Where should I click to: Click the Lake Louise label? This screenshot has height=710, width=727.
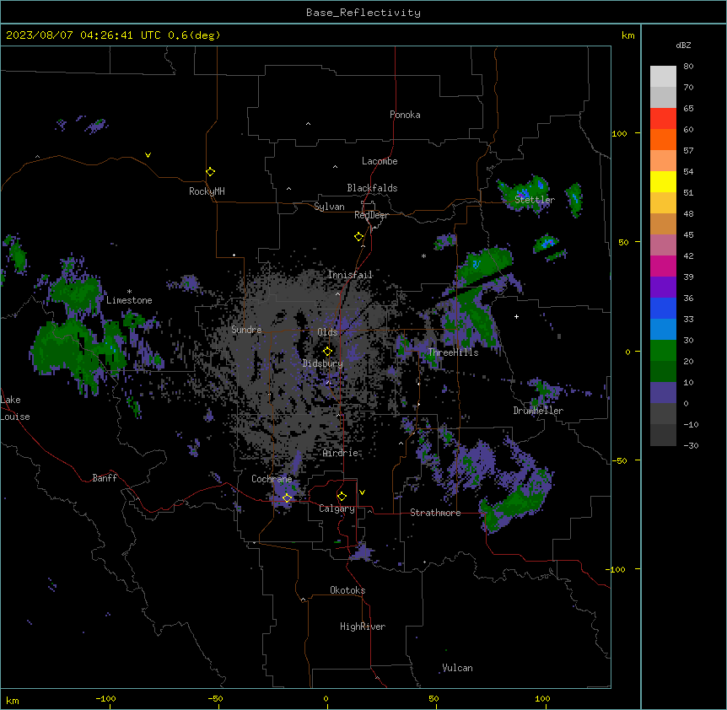pyautogui.click(x=15, y=408)
